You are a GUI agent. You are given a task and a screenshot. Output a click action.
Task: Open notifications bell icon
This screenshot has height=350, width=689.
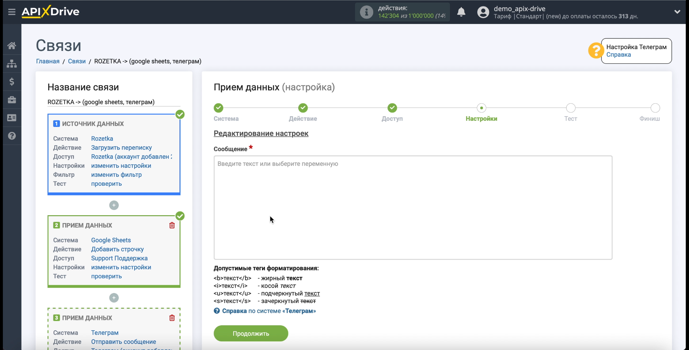click(461, 12)
